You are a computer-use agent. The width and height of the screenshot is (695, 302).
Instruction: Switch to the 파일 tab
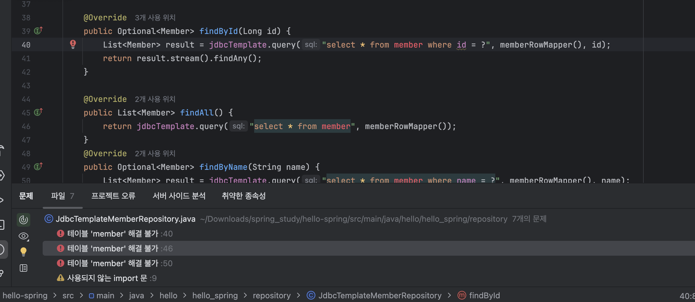(63, 196)
